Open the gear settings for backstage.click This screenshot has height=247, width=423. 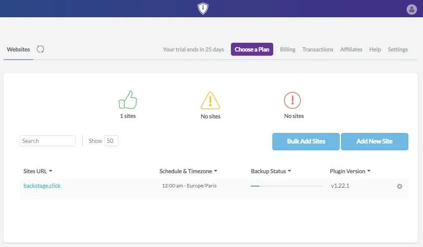pos(399,187)
